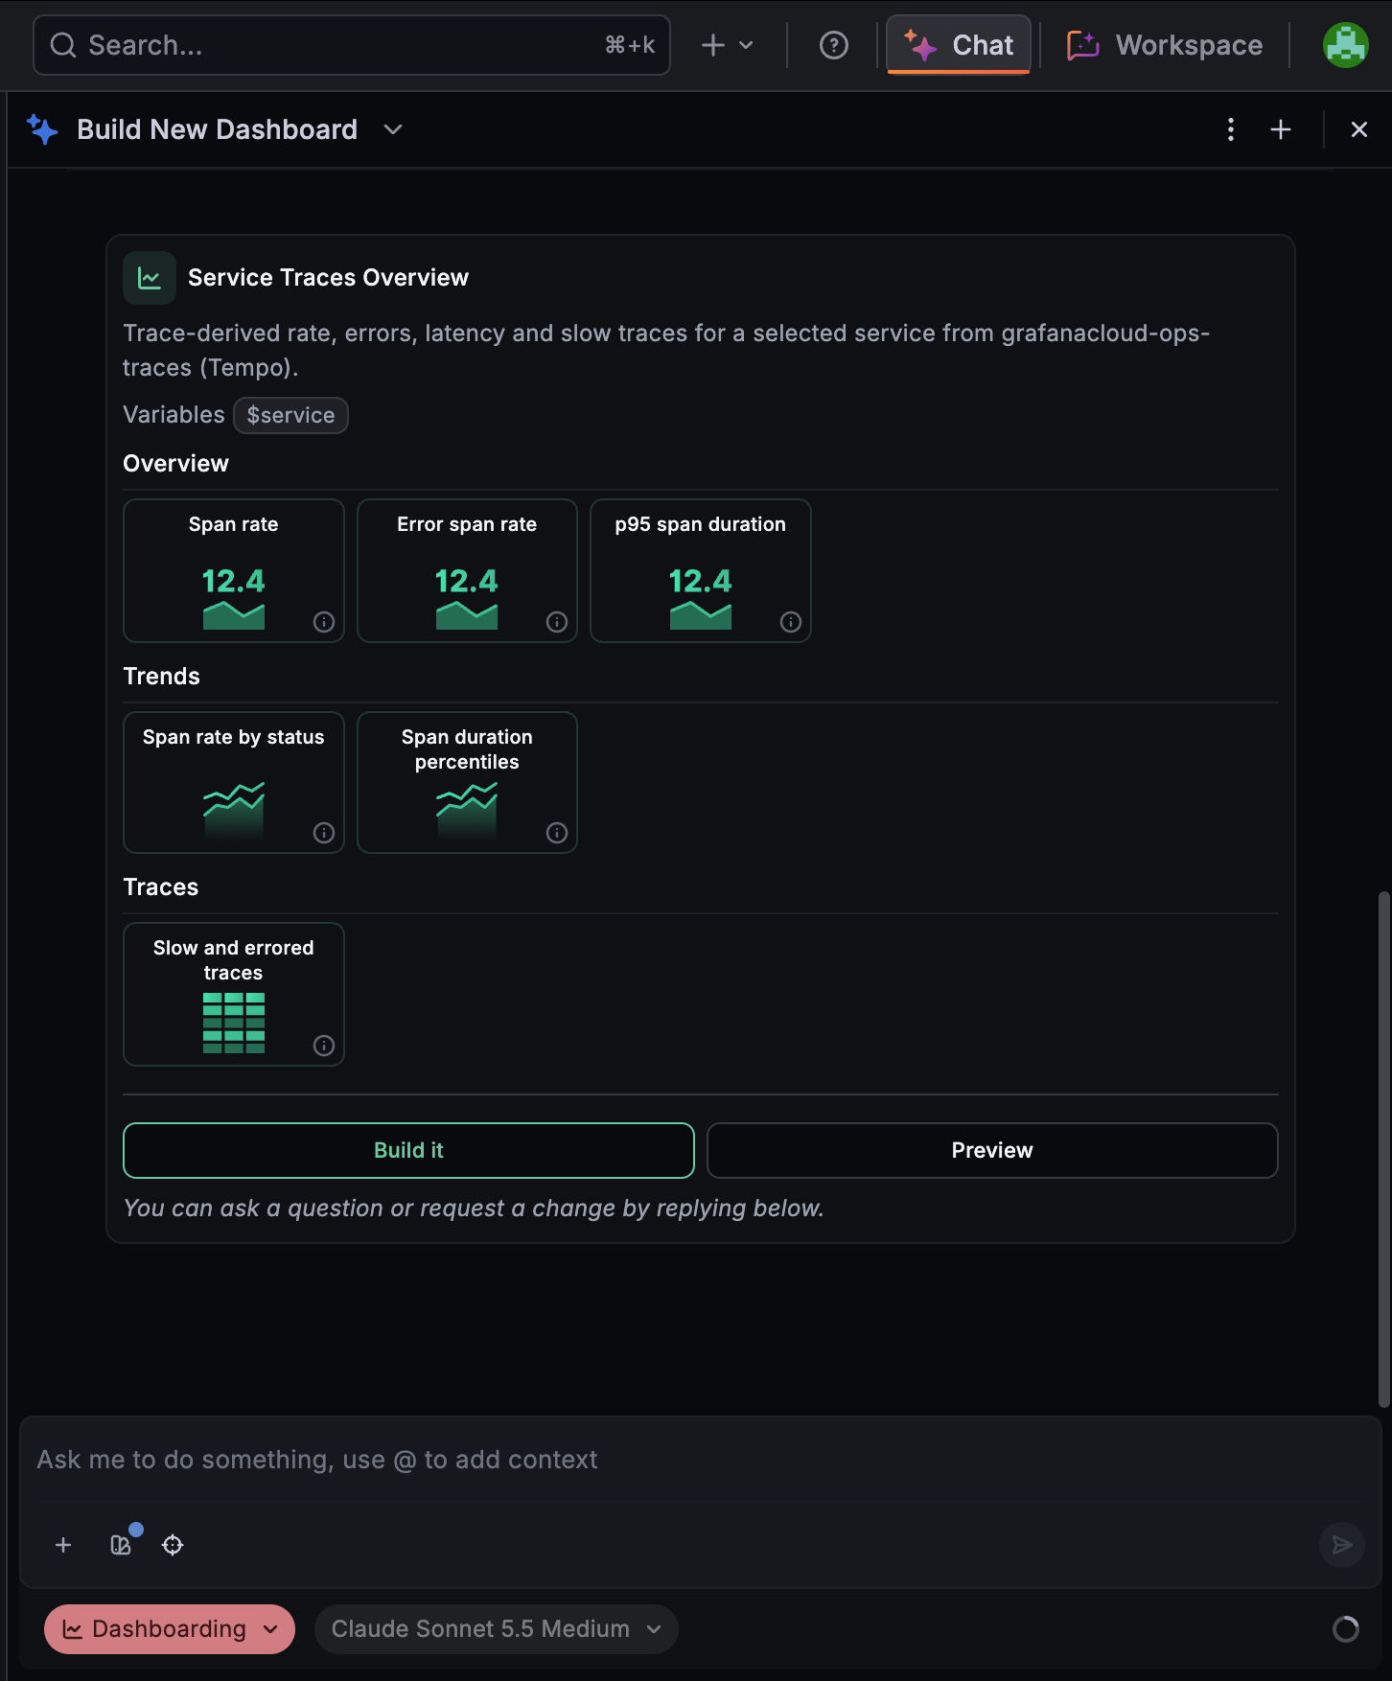Select the p95 span duration panel card

pos(701,570)
